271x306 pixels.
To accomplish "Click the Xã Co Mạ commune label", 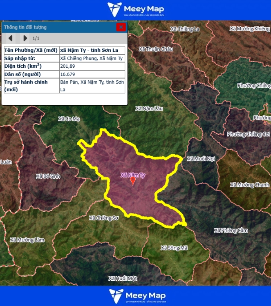I will point(69,119).
